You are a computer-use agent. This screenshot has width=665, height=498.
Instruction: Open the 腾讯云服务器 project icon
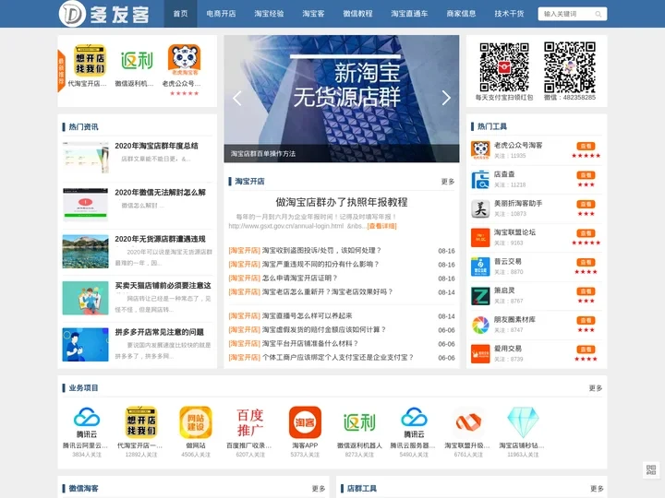414,422
